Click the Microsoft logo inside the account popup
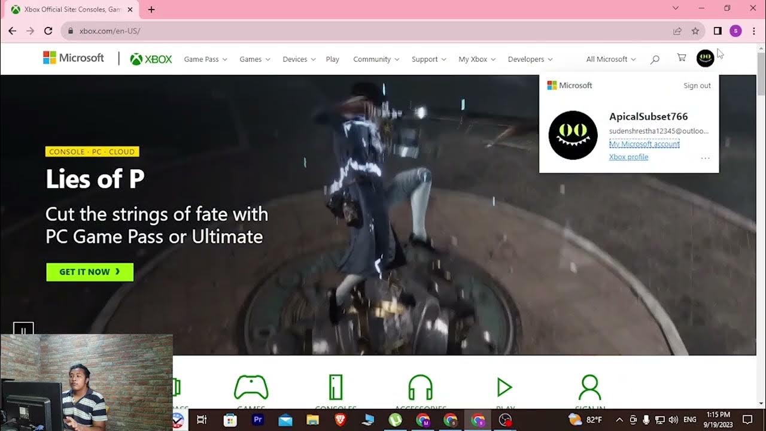Image resolution: width=766 pixels, height=431 pixels. [570, 86]
